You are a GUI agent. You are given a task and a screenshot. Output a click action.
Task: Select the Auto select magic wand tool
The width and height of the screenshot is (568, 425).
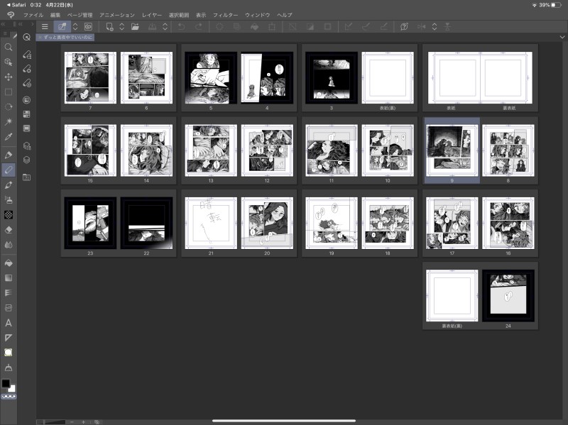[x=9, y=121]
